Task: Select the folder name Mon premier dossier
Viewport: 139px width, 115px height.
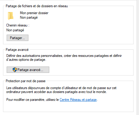Action: (x=34, y=13)
